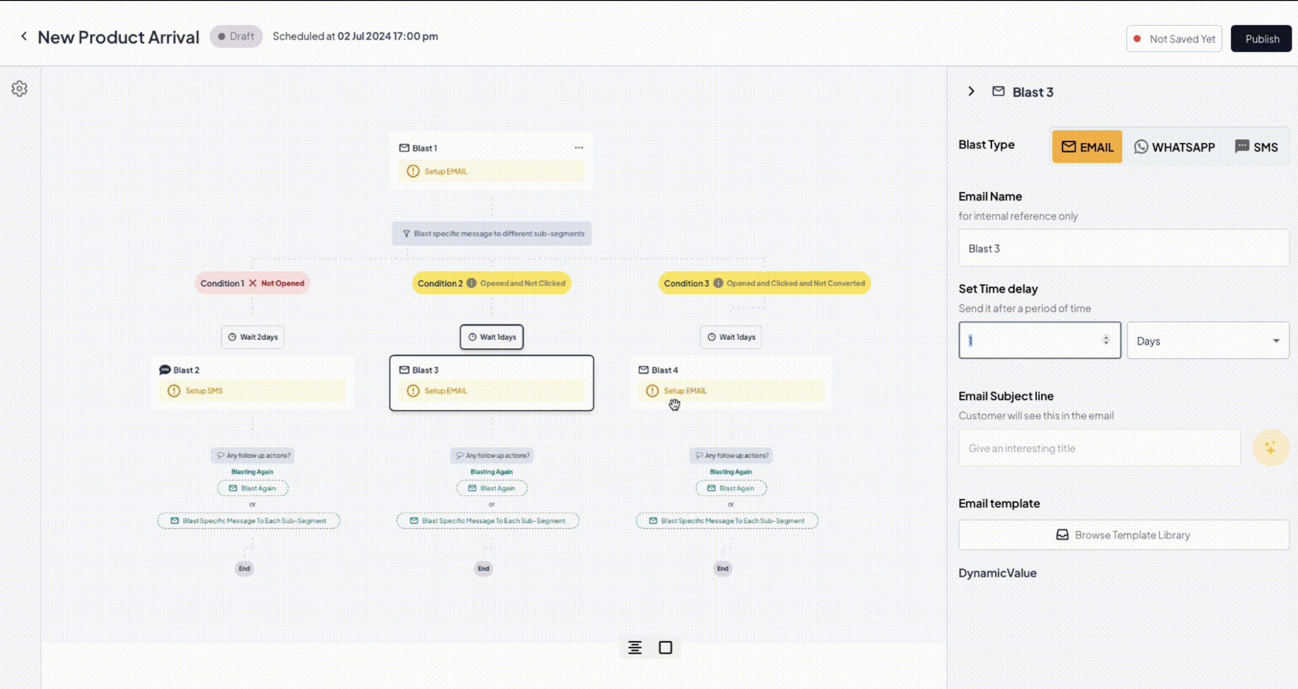The width and height of the screenshot is (1298, 689).
Task: Switch blast type to WHATSAPP
Action: [1174, 147]
